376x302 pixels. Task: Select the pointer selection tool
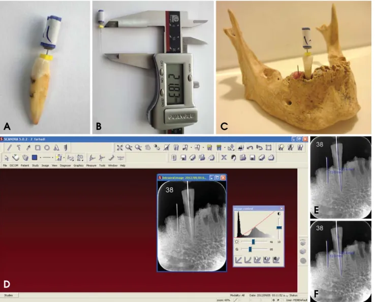(7, 158)
